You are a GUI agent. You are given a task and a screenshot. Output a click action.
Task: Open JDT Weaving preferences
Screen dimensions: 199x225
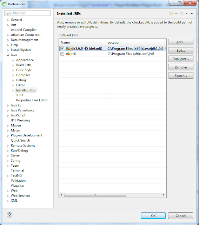(x=20, y=120)
